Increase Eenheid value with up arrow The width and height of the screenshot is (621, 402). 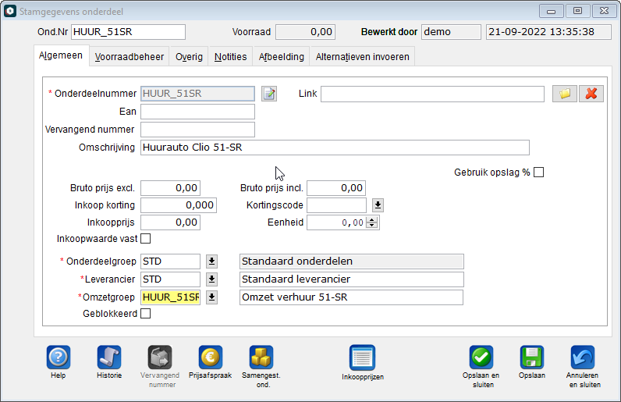(x=371, y=219)
